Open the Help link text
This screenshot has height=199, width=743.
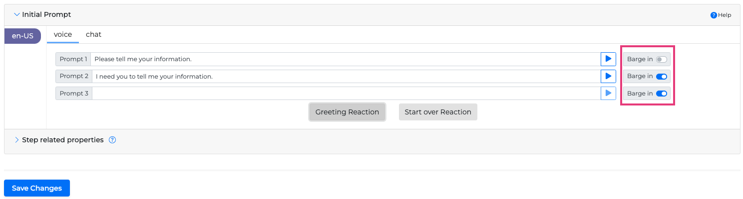point(725,15)
